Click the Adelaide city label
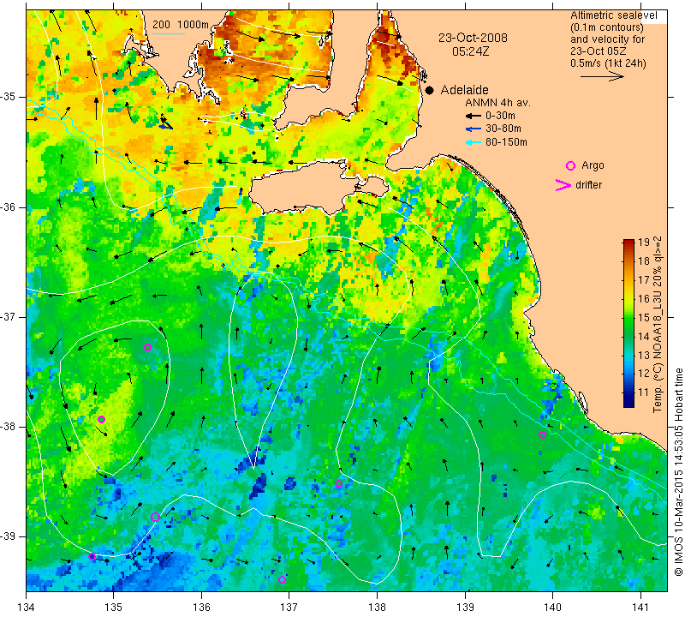Image resolution: width=685 pixels, height=617 pixels. point(464,90)
